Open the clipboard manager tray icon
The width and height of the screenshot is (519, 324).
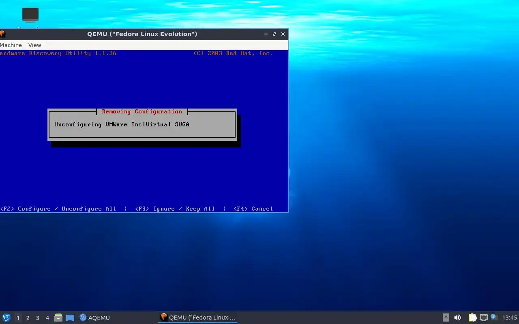coord(472,318)
